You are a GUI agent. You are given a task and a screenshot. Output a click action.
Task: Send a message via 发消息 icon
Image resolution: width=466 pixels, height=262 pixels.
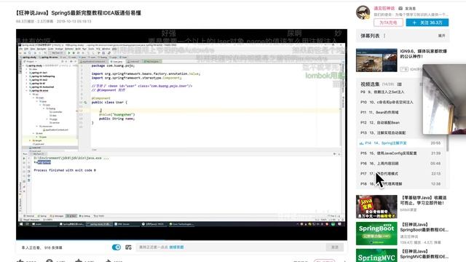(400, 8)
